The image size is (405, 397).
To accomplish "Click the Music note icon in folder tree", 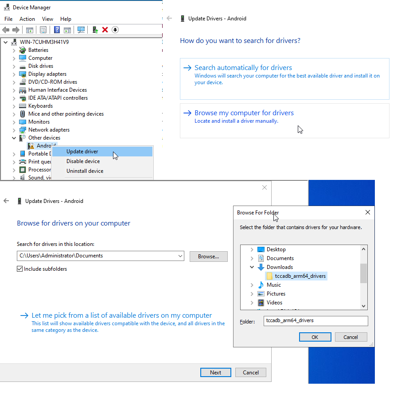I will (261, 285).
